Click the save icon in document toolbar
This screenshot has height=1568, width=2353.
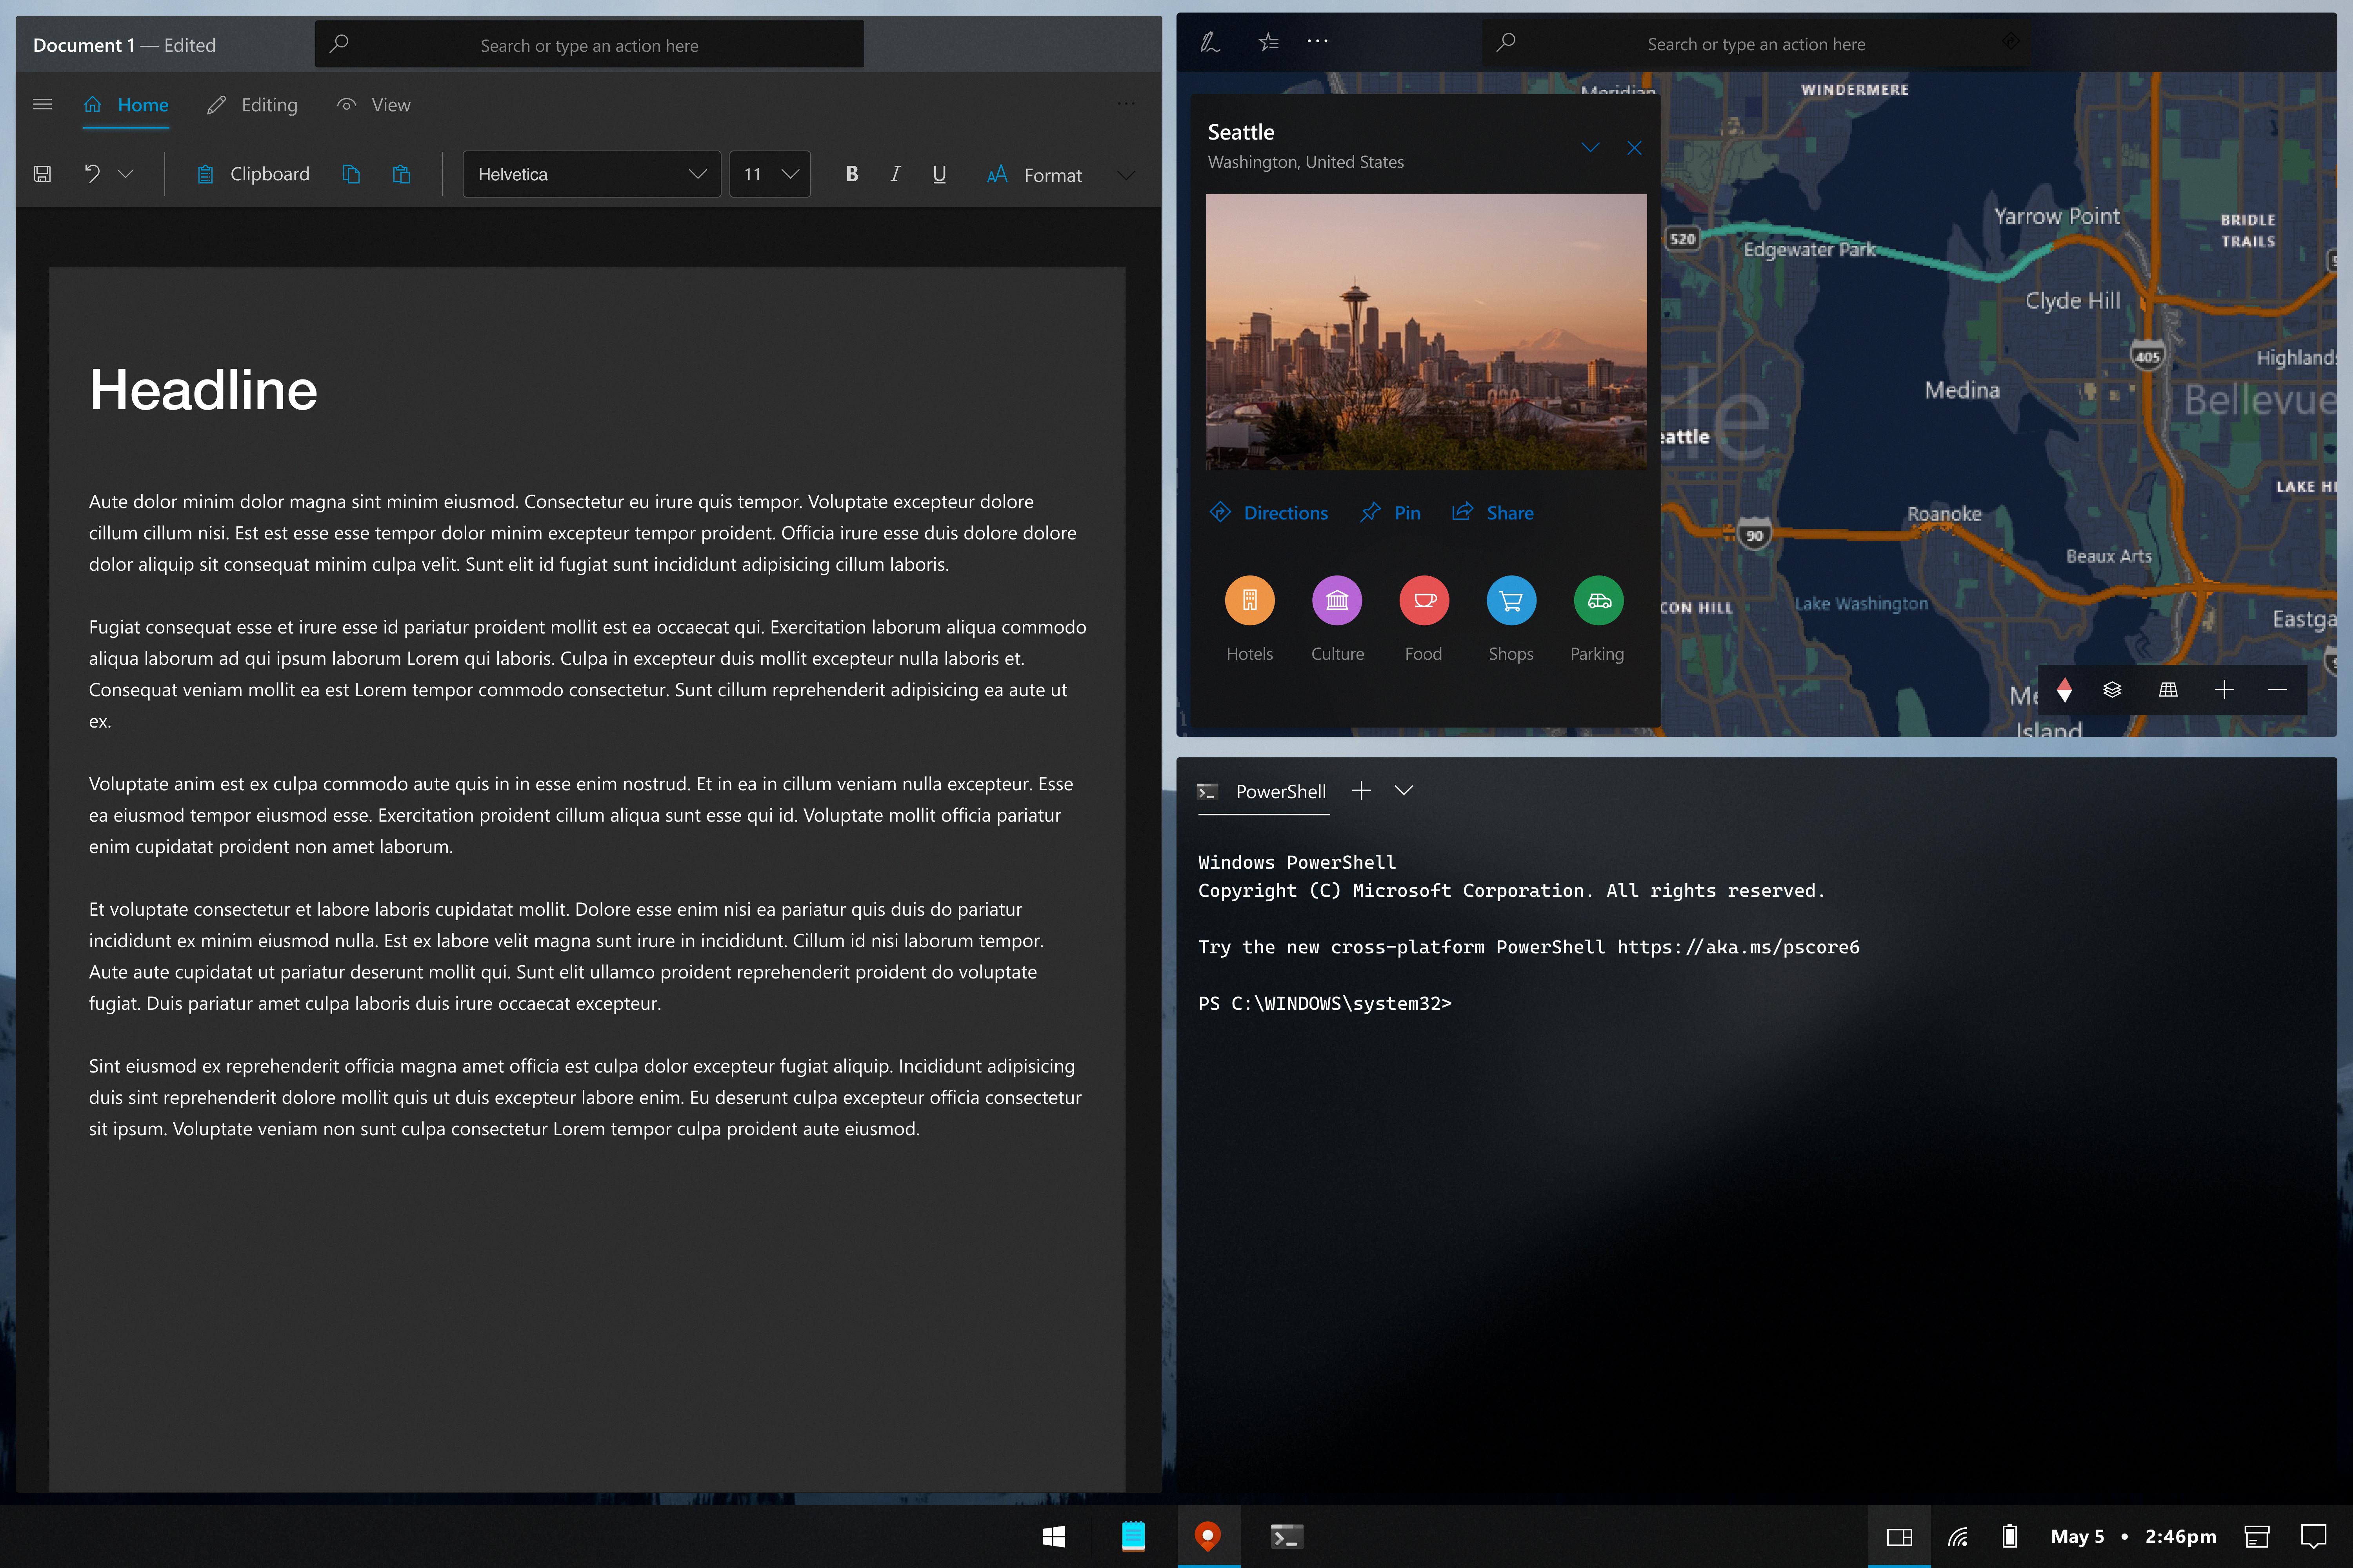click(42, 174)
